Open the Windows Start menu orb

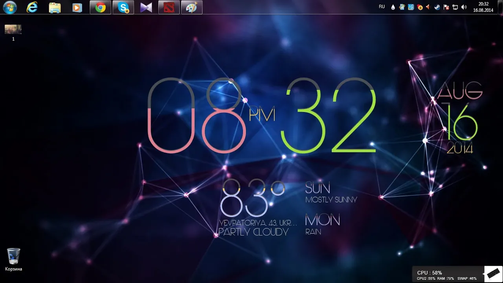(x=10, y=7)
